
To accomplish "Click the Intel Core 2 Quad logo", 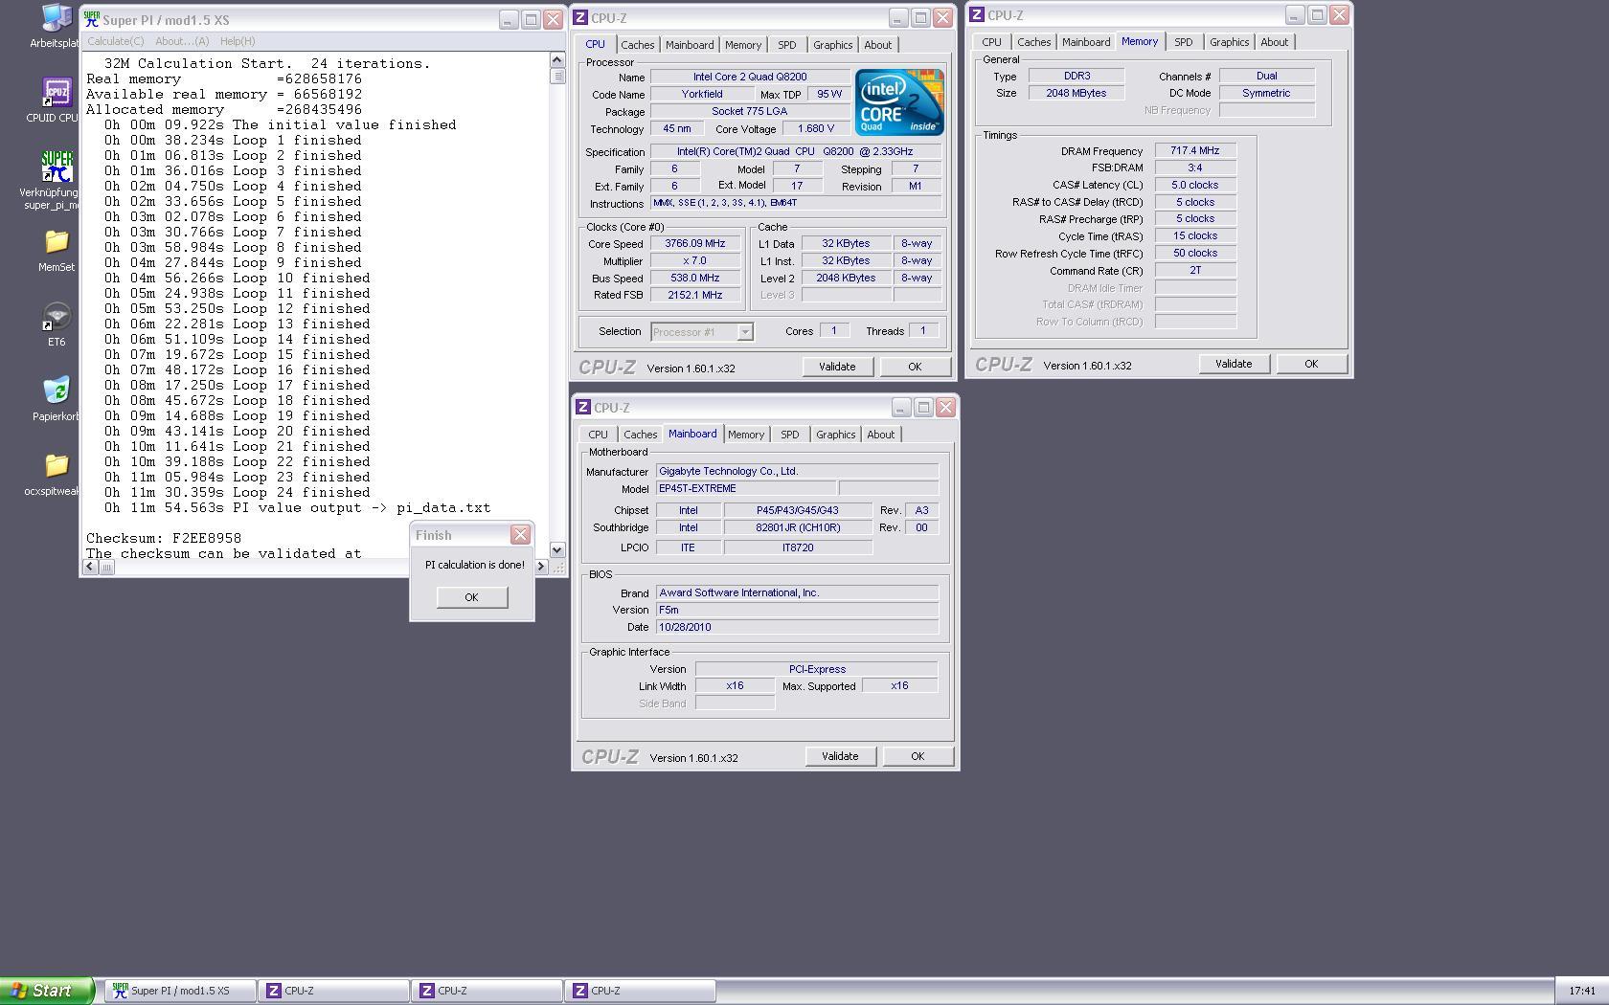I will 899,102.
